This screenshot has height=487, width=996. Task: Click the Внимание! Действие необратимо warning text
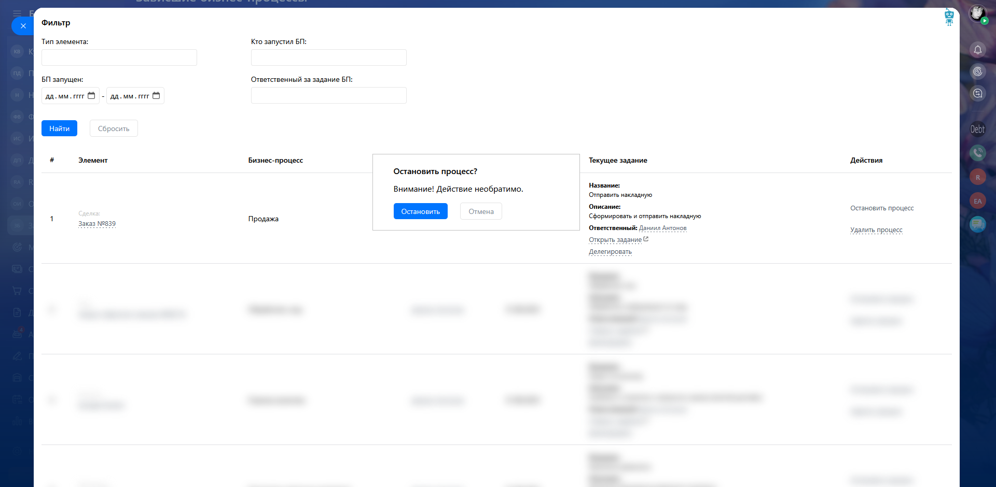458,189
